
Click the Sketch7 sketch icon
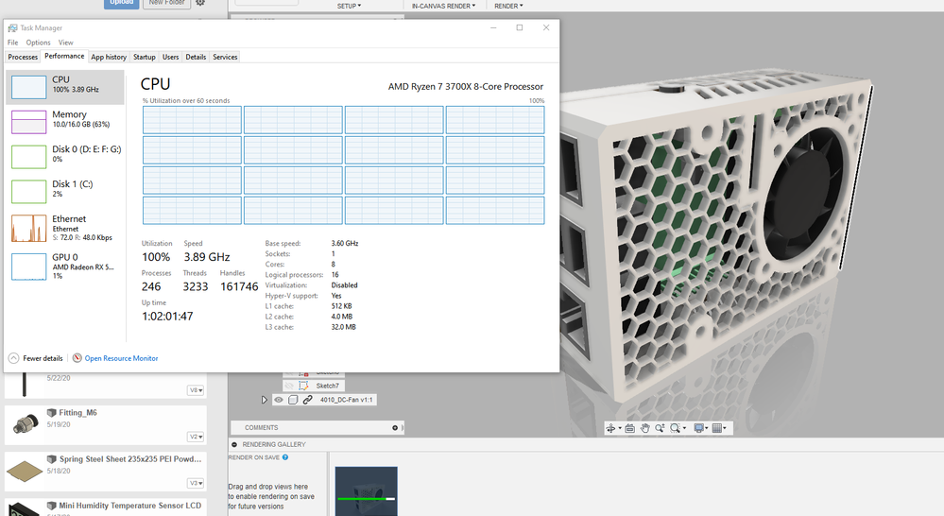303,386
